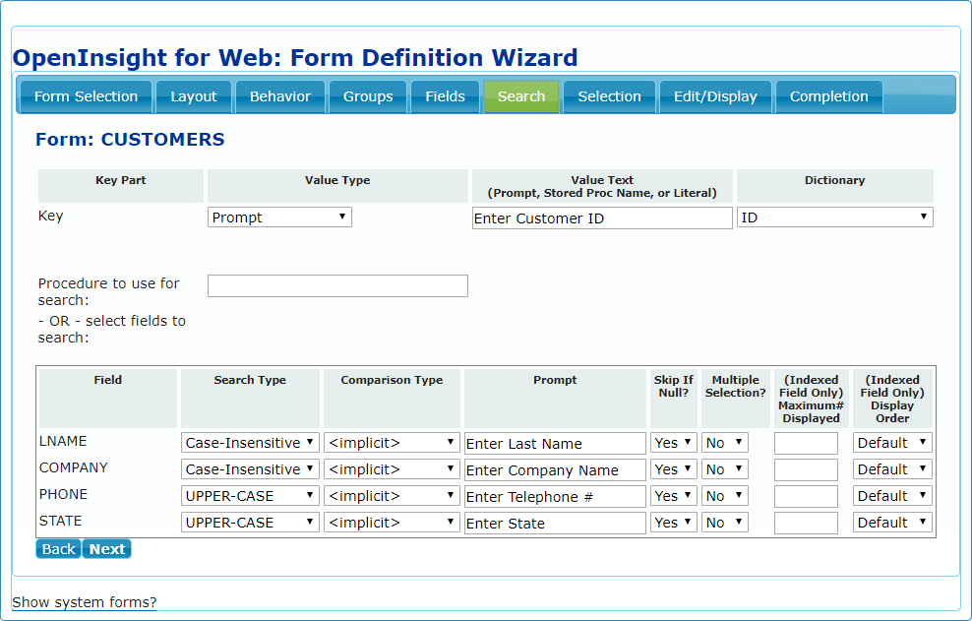972x621 pixels.
Task: Open PHONE Multiple Selection dropdown
Action: [x=725, y=496]
